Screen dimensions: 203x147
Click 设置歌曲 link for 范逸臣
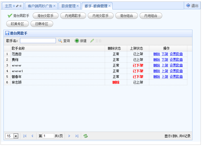pyautogui.click(x=176, y=54)
